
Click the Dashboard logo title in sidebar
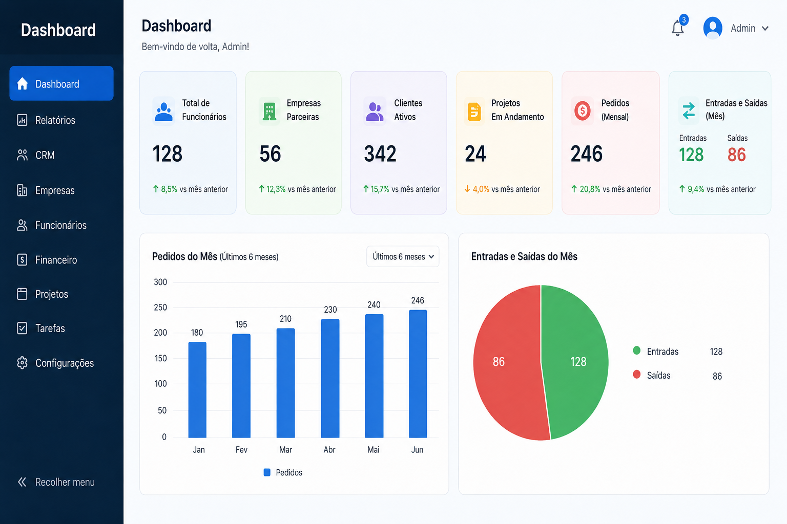click(58, 30)
